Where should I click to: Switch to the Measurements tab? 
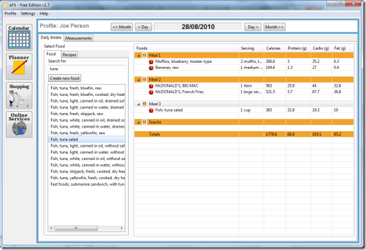(79, 38)
